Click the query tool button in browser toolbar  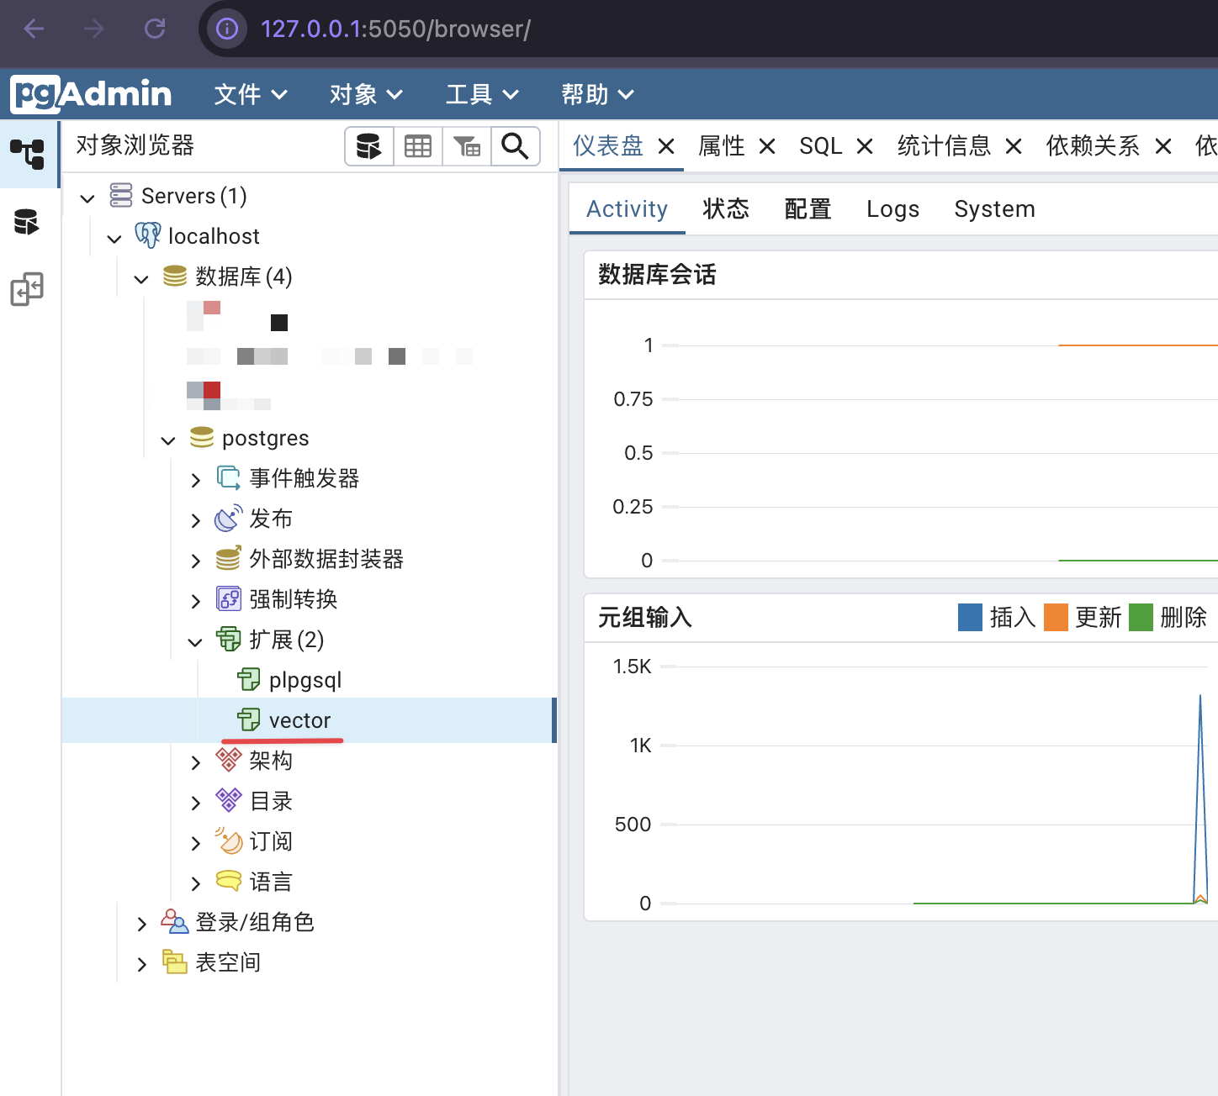[x=369, y=146]
